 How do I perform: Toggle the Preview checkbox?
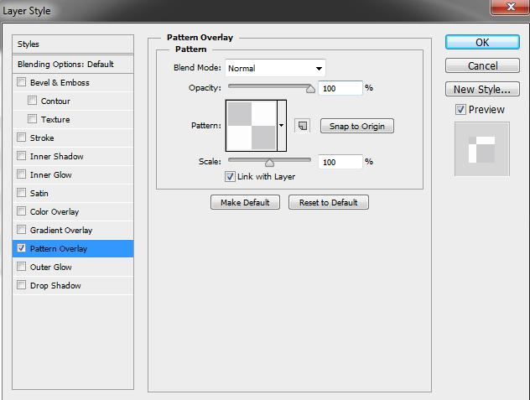coord(460,110)
